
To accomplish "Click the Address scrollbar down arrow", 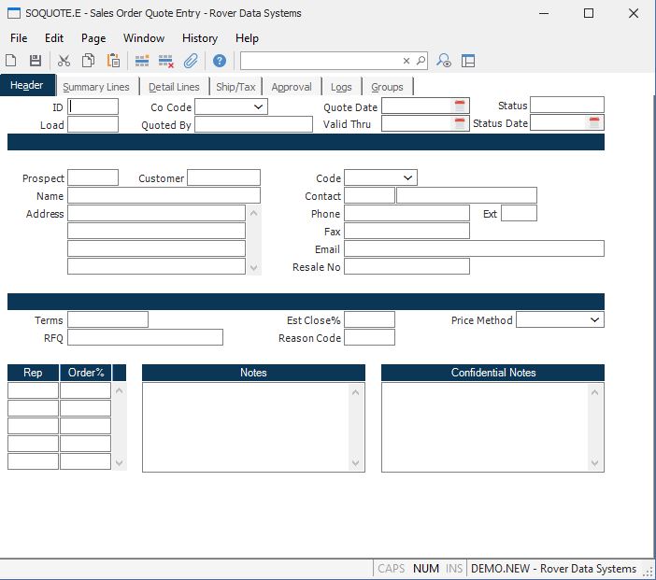I will pos(253,268).
